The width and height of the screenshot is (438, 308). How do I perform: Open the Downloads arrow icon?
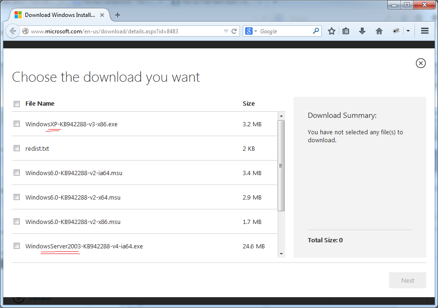pos(362,31)
